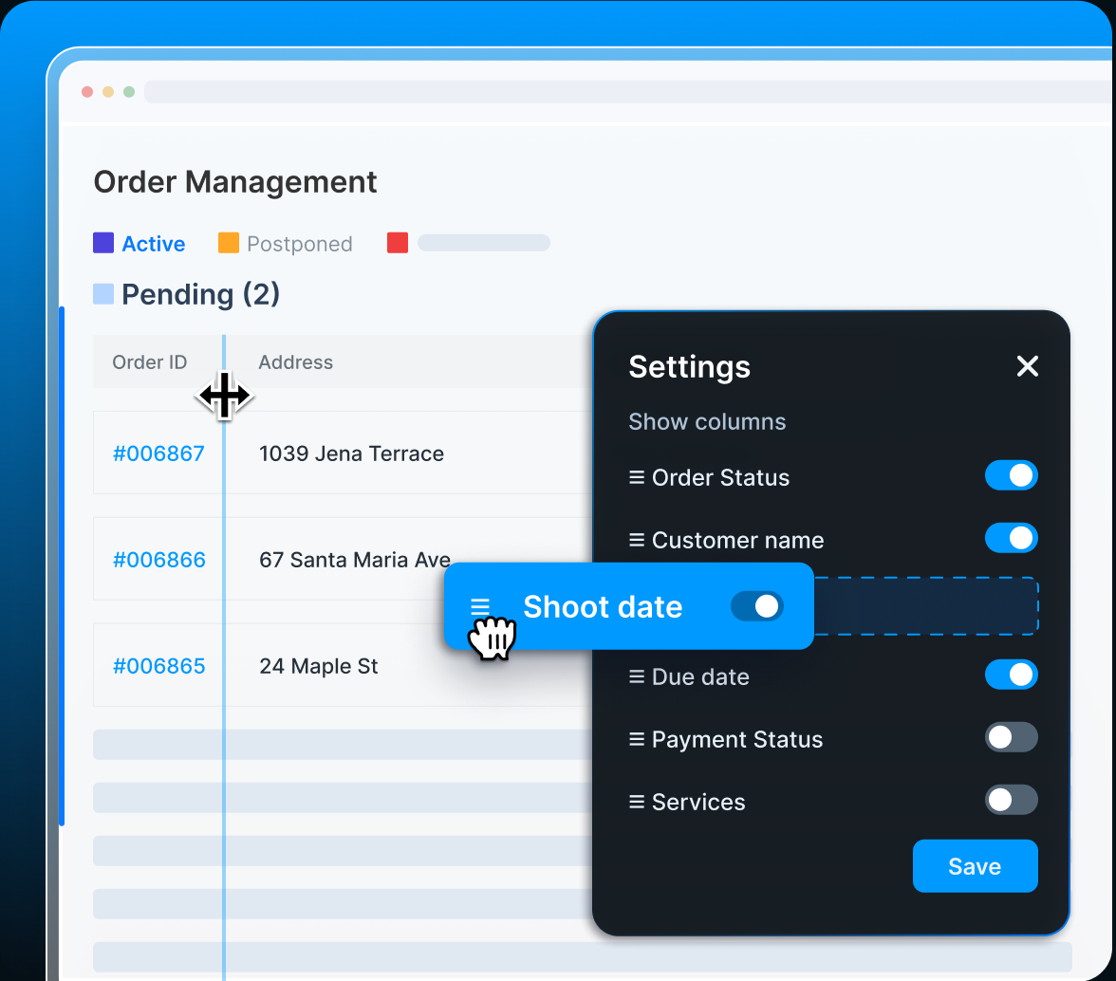Select the 24 Maple St address cell
This screenshot has width=1116, height=981.
pyautogui.click(x=319, y=666)
